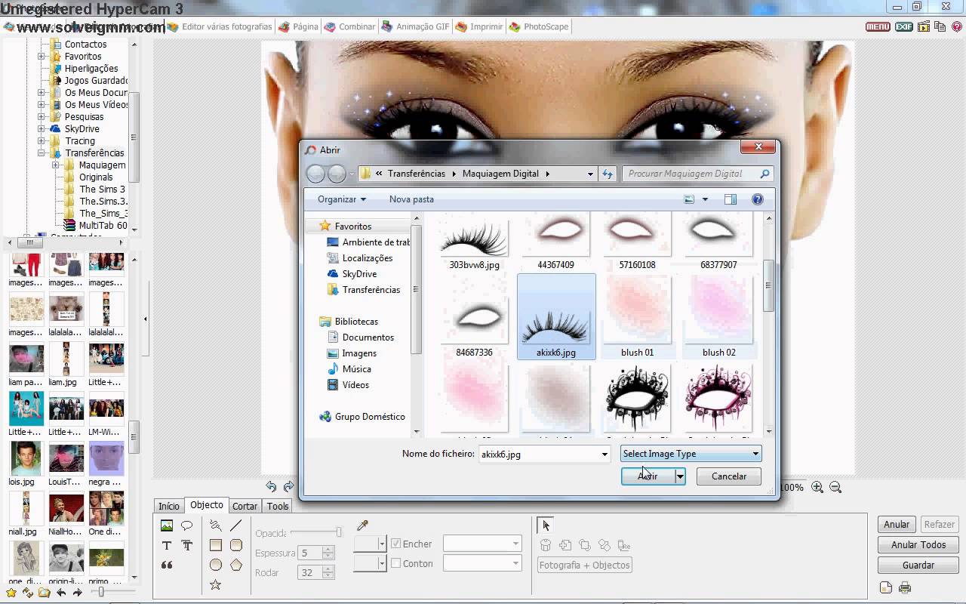Viewport: 966px width, 604px height.
Task: Select the speech balloon tool
Action: pos(187,525)
